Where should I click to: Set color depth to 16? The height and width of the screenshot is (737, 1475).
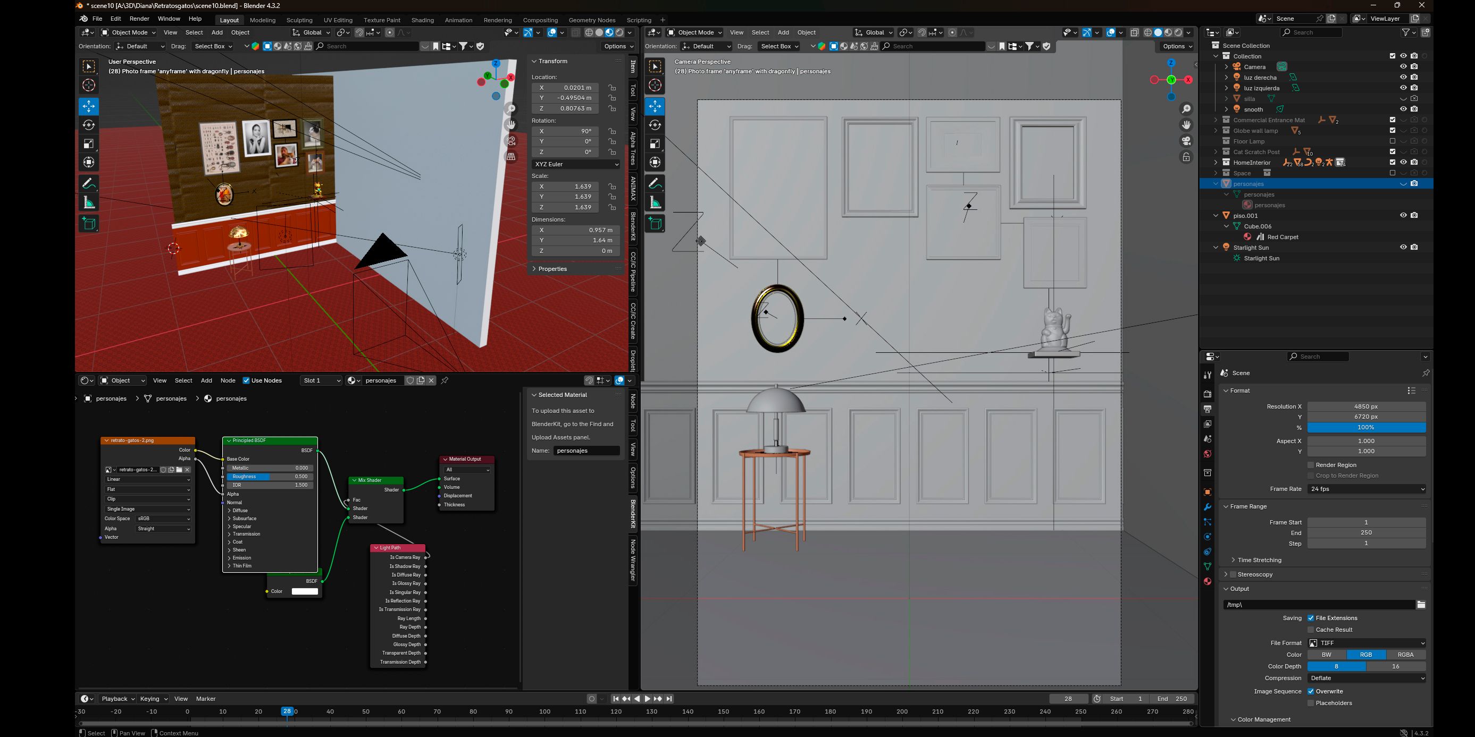pyautogui.click(x=1396, y=667)
